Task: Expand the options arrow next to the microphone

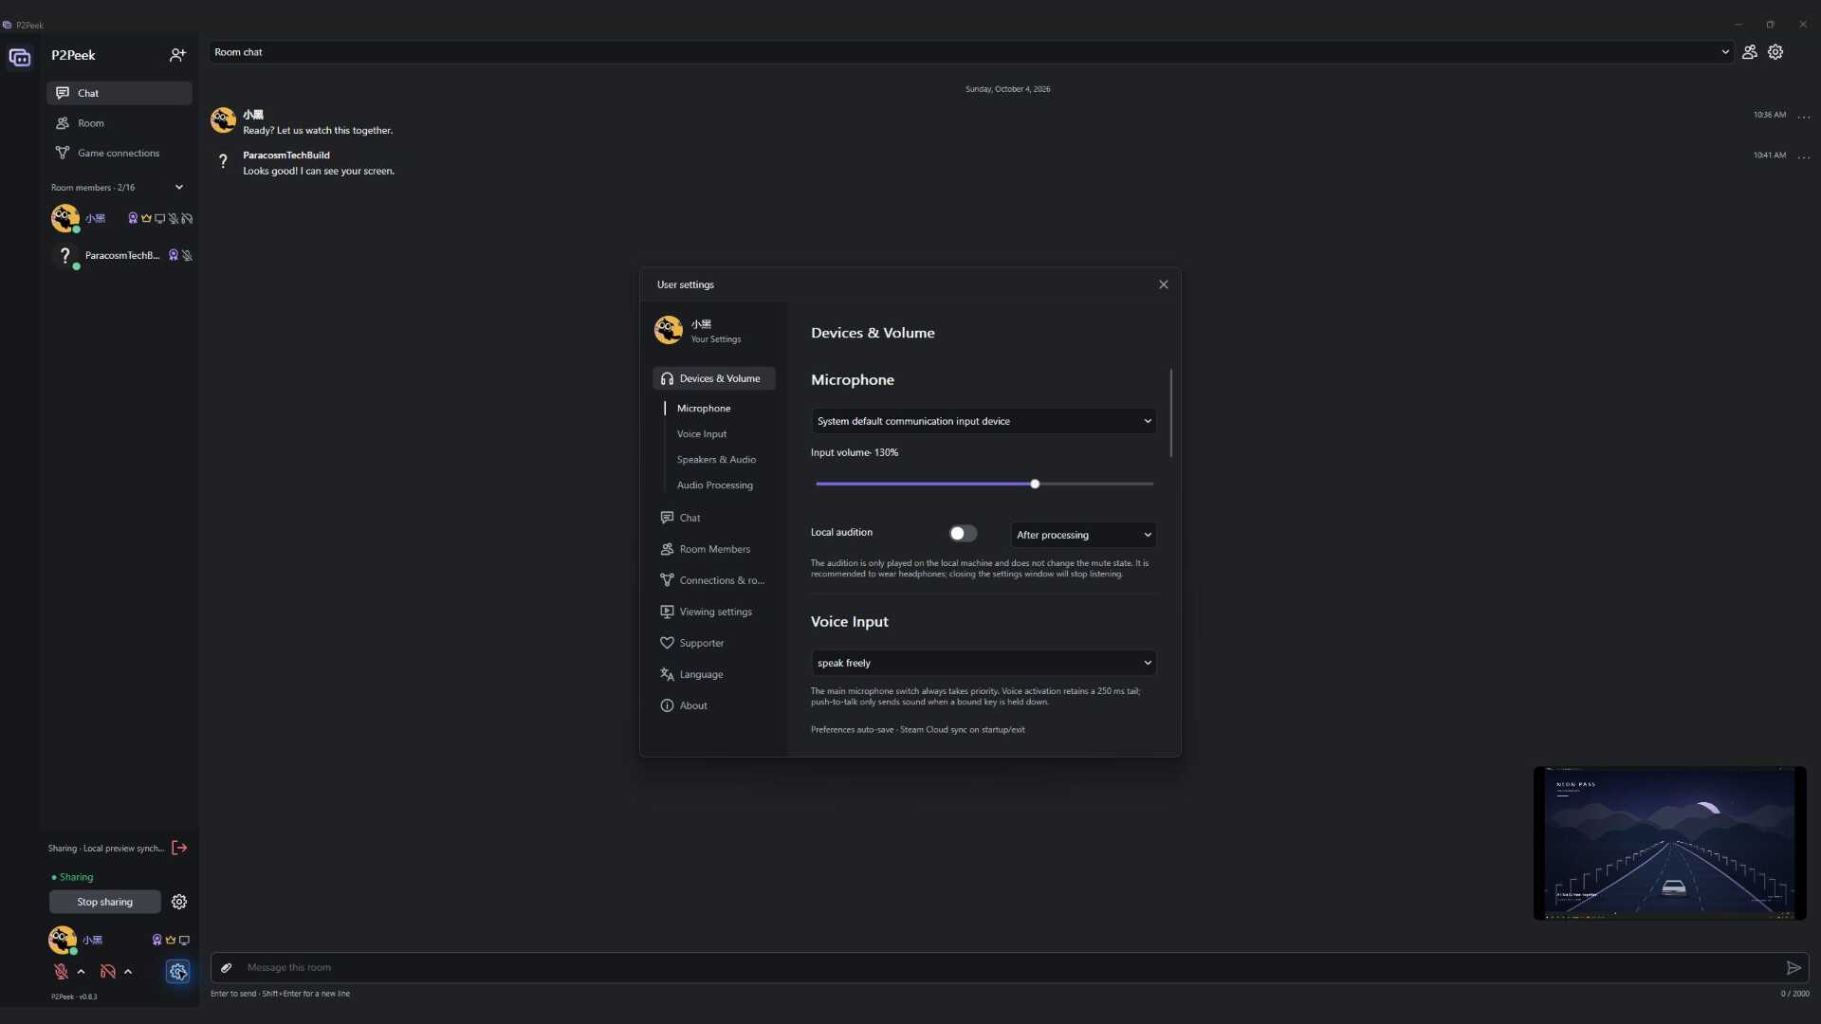Action: 82,972
